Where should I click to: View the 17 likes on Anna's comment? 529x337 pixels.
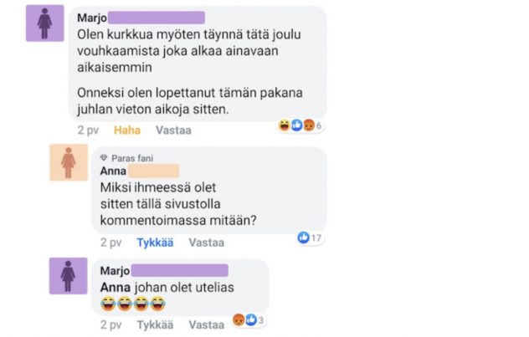point(310,237)
